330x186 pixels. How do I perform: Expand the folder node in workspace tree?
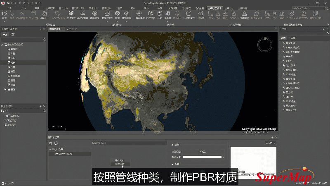point(5,89)
